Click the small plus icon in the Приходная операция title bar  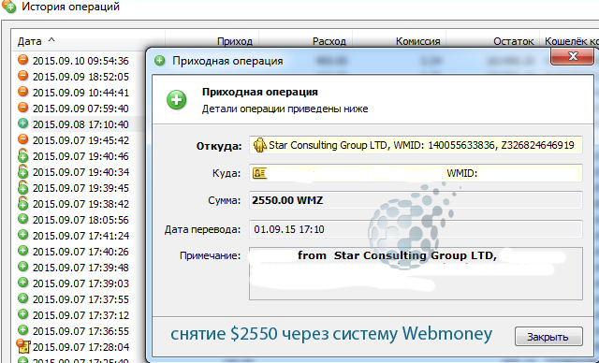click(159, 60)
